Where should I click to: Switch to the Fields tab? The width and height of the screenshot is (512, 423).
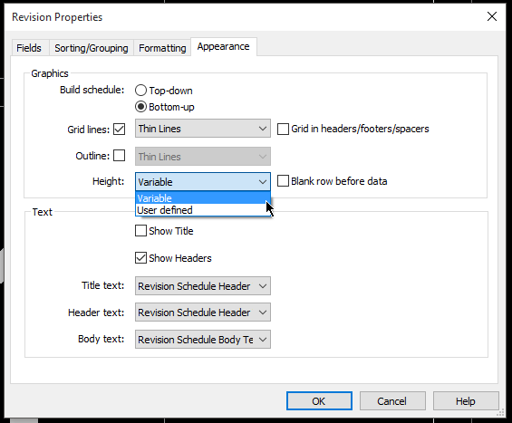[x=29, y=48]
